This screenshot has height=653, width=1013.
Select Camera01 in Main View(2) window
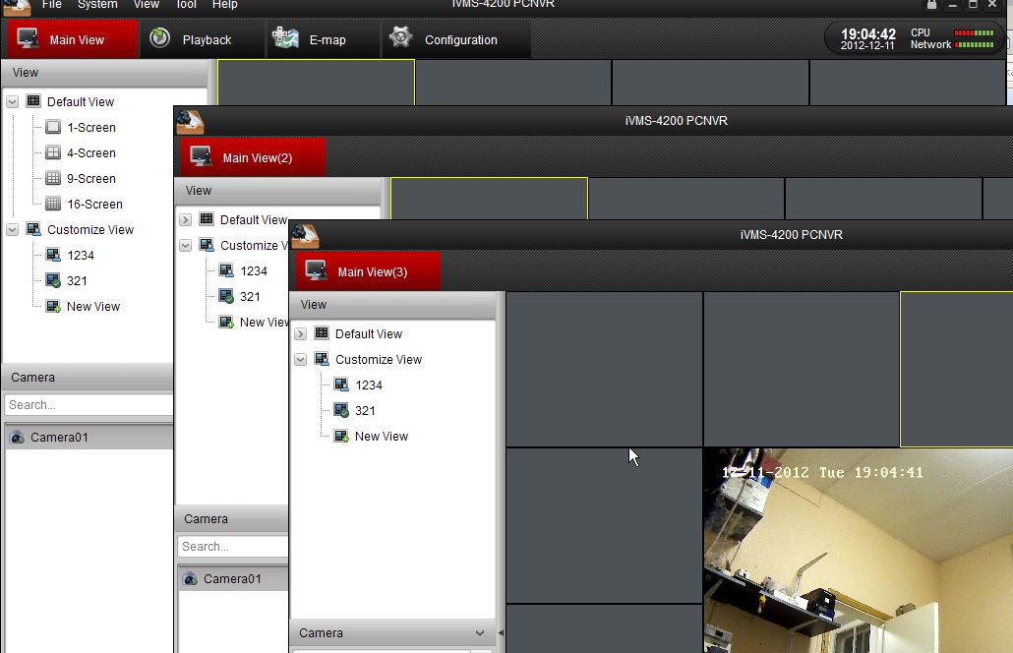coord(233,578)
